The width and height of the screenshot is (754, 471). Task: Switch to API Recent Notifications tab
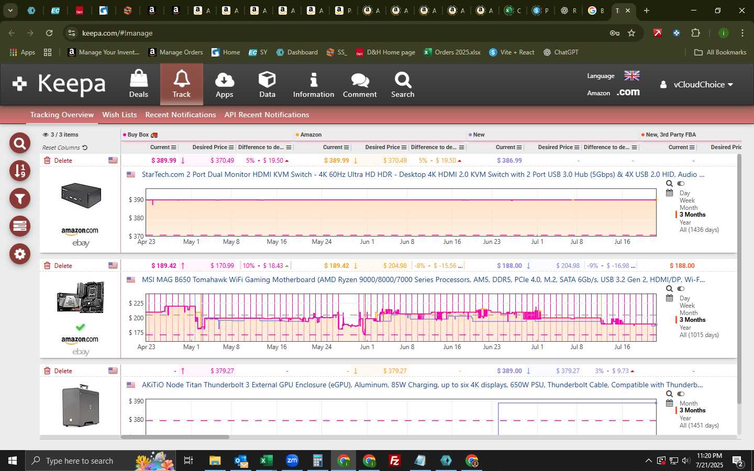point(267,115)
